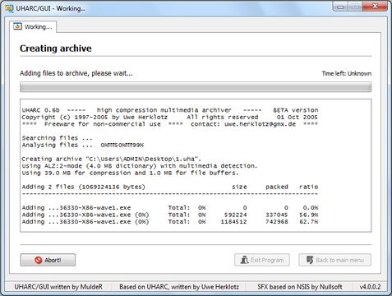Click the Using ALZ:2-mode dictionary line
This screenshot has height=296, width=392.
(x=140, y=166)
